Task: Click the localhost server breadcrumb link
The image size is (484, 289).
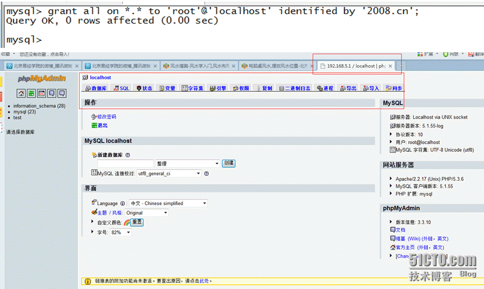Action: (x=100, y=78)
